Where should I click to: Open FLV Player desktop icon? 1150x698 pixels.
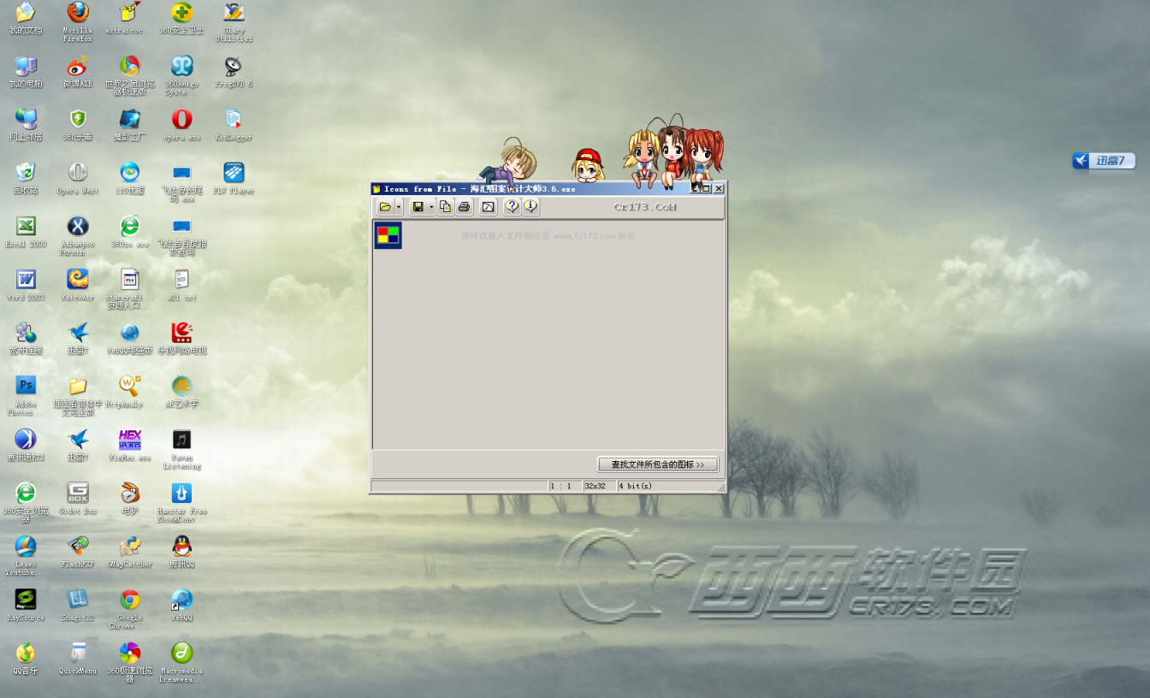pyautogui.click(x=234, y=178)
